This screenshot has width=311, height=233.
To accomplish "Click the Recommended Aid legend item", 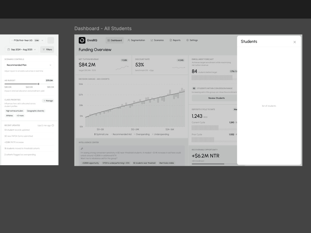I will click(x=121, y=134).
